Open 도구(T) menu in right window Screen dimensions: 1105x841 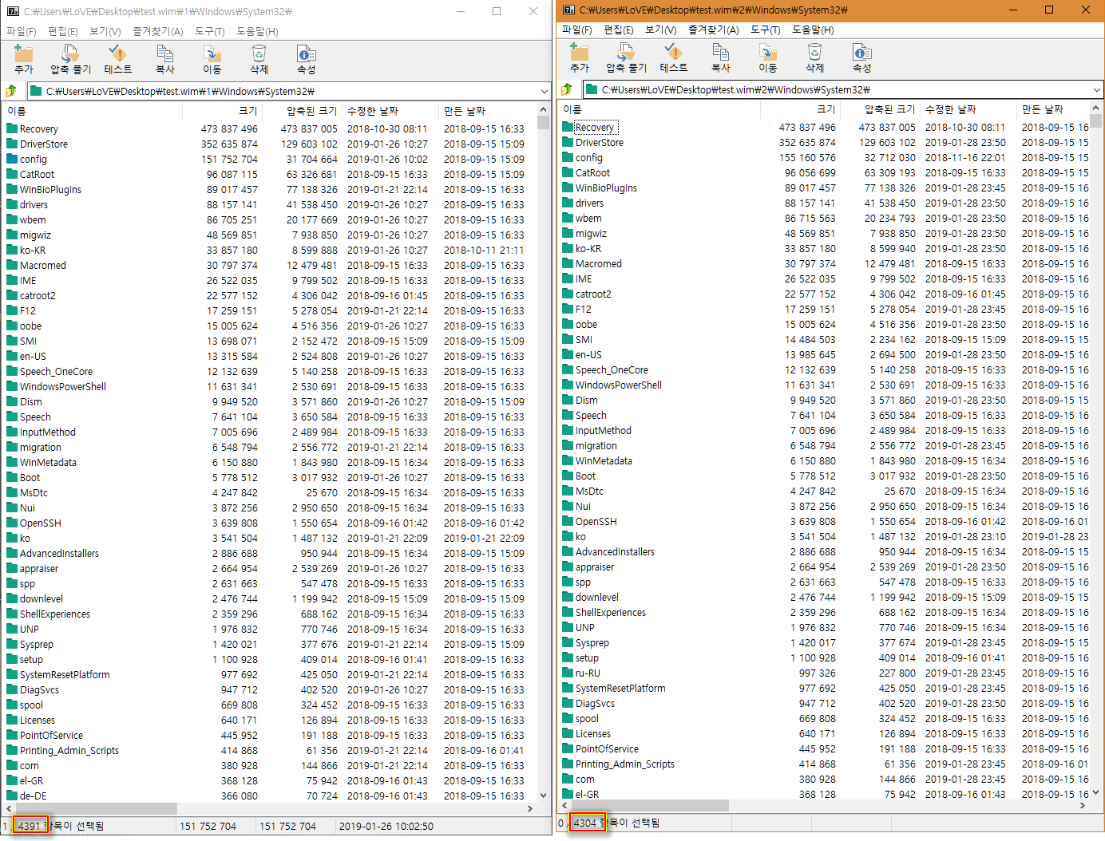pos(765,30)
